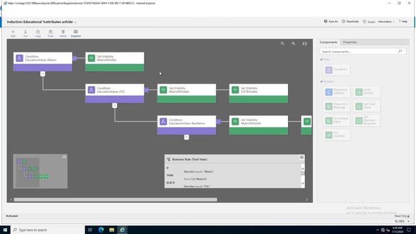Zoom out on the designer canvas
Image resolution: width=416 pixels, height=234 pixels.
pyautogui.click(x=283, y=44)
